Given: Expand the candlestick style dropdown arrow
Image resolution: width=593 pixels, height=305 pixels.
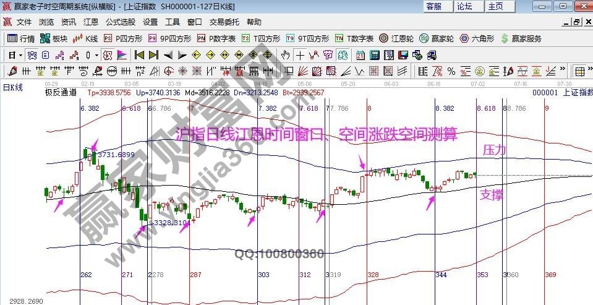Looking at the screenshot, I should pos(96,54).
